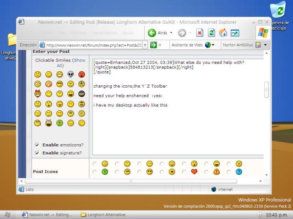This screenshot has height=219, width=293.
Task: Click the full screen toolbar icon
Action: click(235, 33)
